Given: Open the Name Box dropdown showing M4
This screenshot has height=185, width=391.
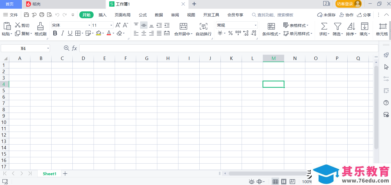Looking at the screenshot, I should click(48, 48).
